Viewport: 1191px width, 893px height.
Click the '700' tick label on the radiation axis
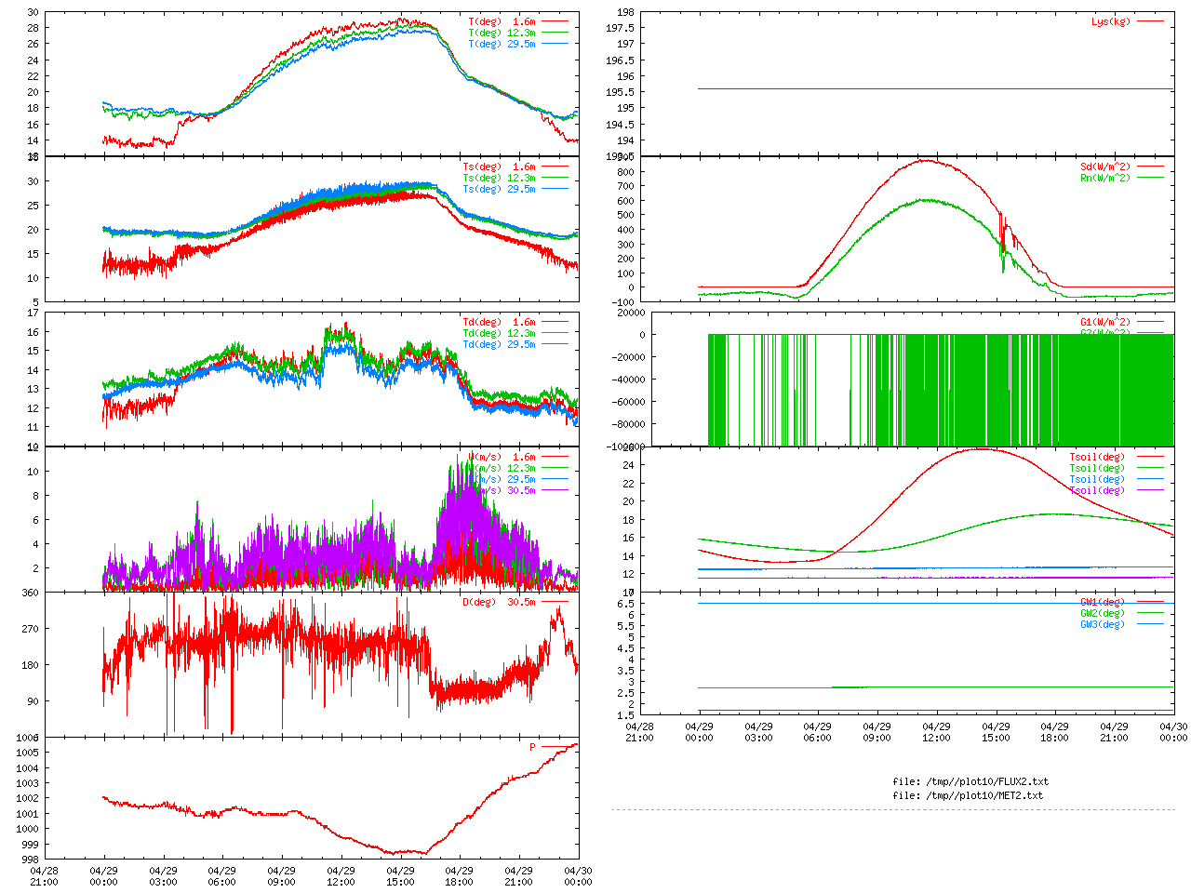[626, 186]
